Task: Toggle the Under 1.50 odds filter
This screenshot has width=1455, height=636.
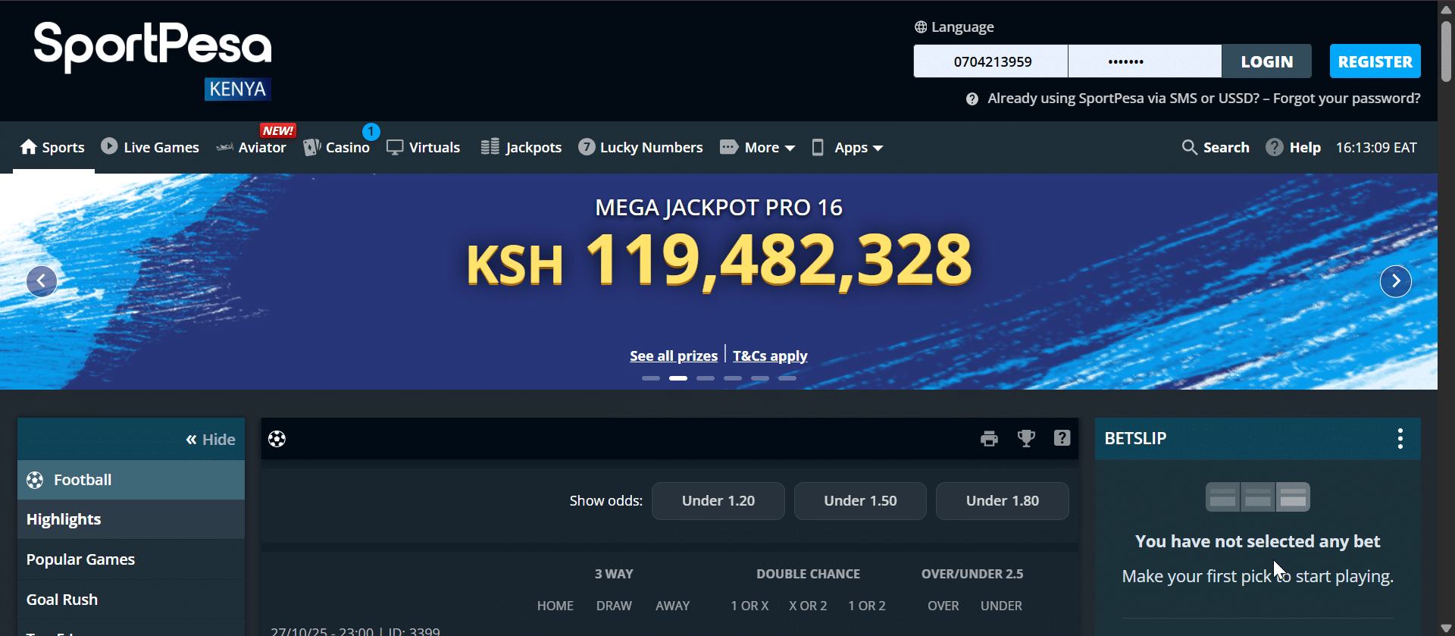Action: [x=860, y=501]
